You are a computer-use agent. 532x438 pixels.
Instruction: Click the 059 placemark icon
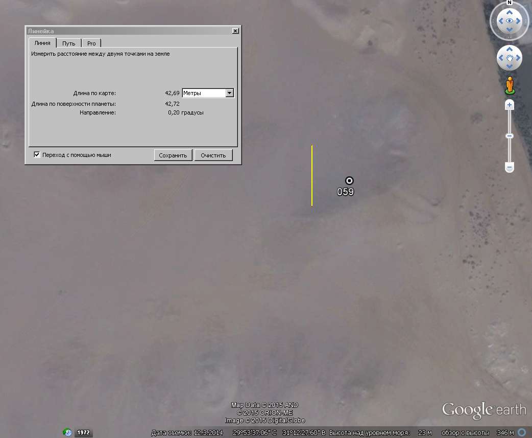click(349, 180)
